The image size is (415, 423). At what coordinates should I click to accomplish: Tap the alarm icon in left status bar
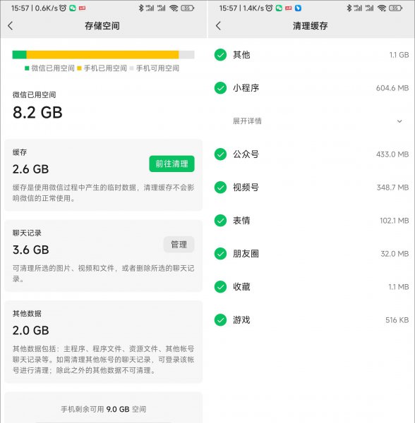[63, 8]
